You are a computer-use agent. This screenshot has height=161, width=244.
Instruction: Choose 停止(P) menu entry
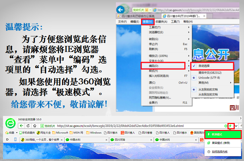(166, 44)
